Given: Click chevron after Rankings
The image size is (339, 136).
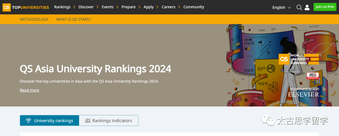Looking at the screenshot, I should [74, 7].
